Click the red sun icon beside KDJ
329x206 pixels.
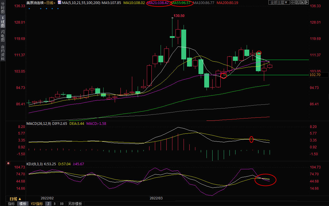click(8, 164)
